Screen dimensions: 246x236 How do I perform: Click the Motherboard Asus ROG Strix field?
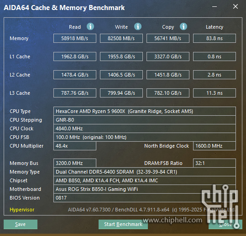(145, 189)
